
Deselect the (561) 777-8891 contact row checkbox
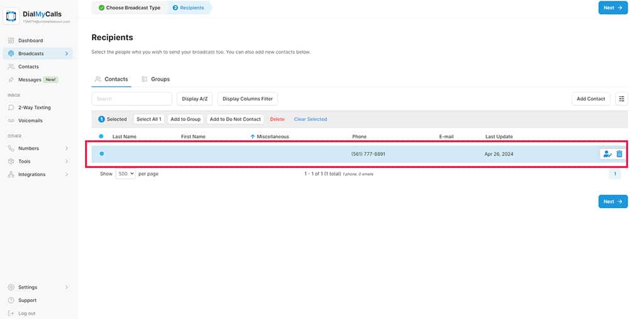pos(101,154)
